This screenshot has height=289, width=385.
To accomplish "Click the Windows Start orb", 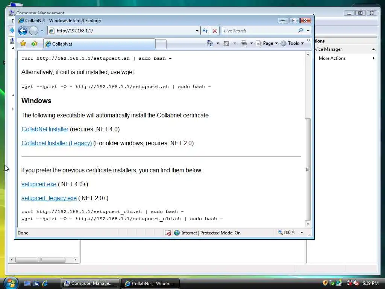I will coord(11,283).
